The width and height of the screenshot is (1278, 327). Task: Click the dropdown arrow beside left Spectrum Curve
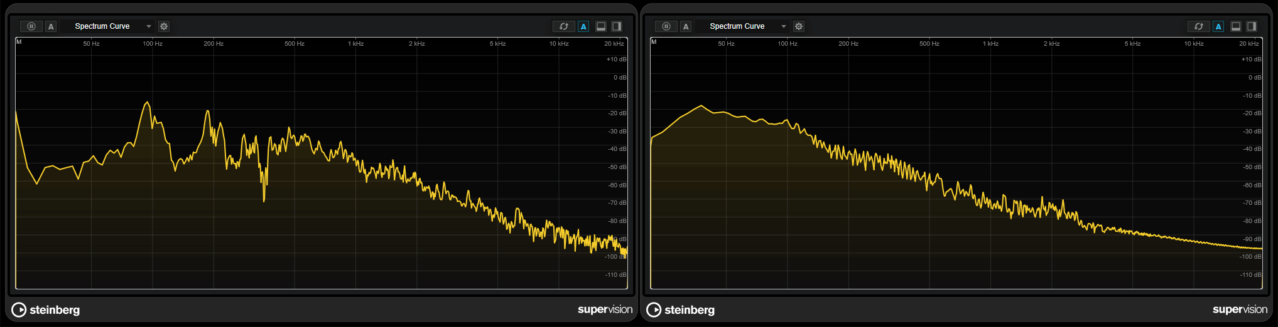tap(149, 26)
